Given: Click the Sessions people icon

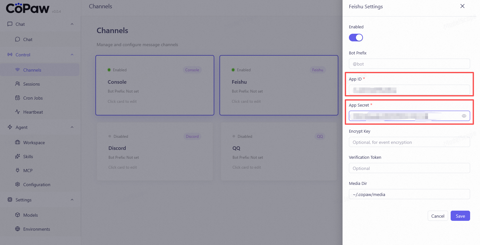Looking at the screenshot, I should (x=18, y=84).
